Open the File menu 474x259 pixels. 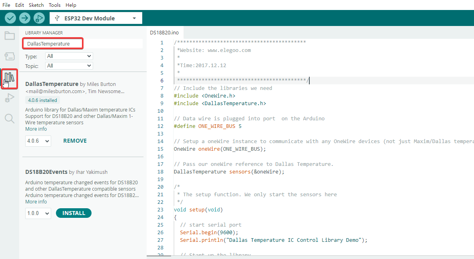[6, 5]
